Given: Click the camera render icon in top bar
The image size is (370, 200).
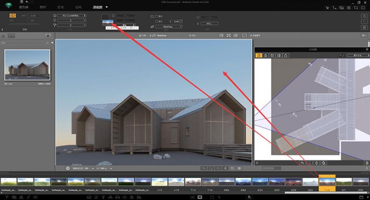Looking at the screenshot, I should point(349,7).
